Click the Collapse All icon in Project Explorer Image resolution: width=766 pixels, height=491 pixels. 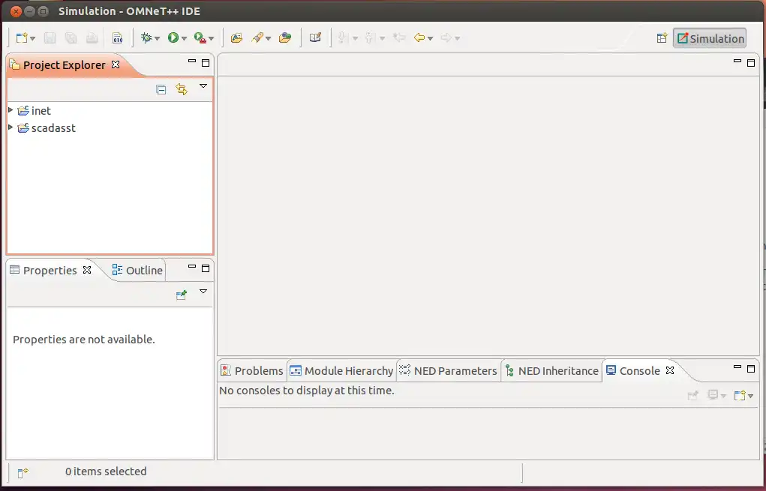click(161, 89)
